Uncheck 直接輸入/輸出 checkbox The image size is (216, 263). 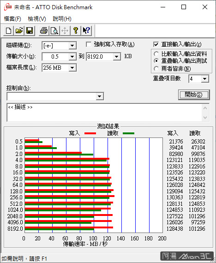(x=156, y=45)
